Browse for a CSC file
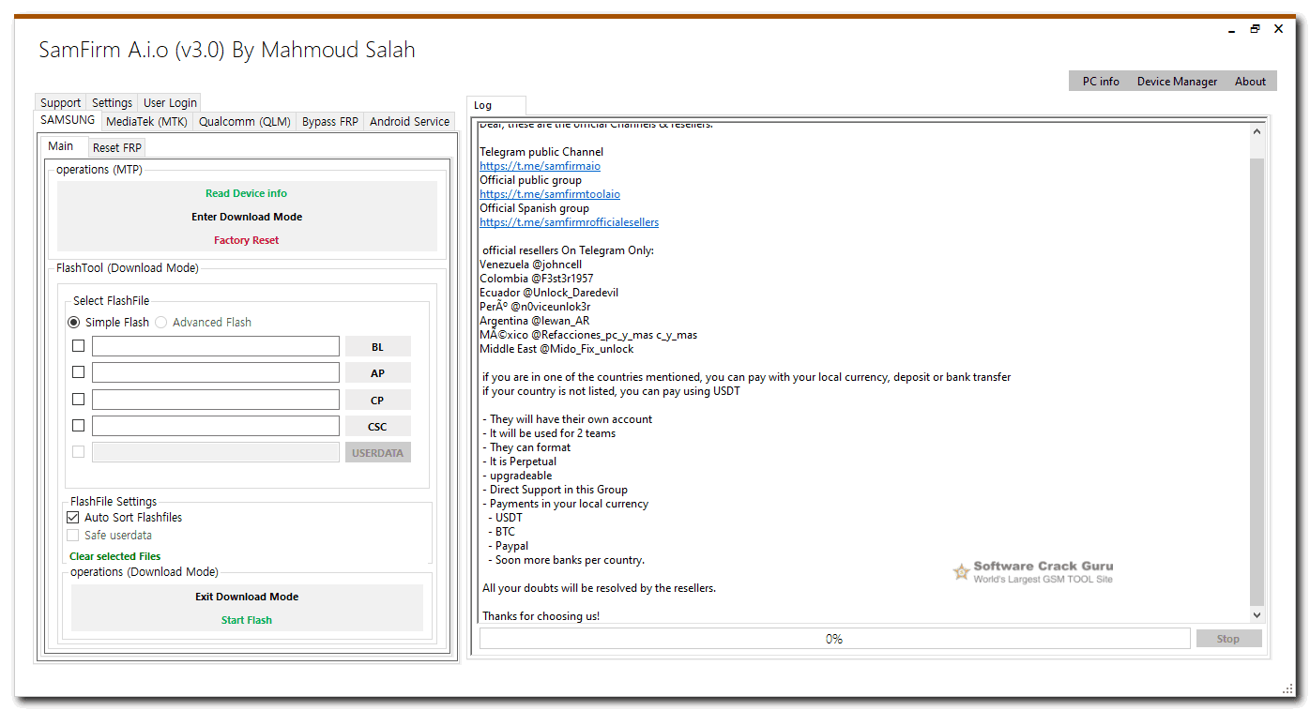Image resolution: width=1310 pixels, height=711 pixels. pyautogui.click(x=378, y=426)
